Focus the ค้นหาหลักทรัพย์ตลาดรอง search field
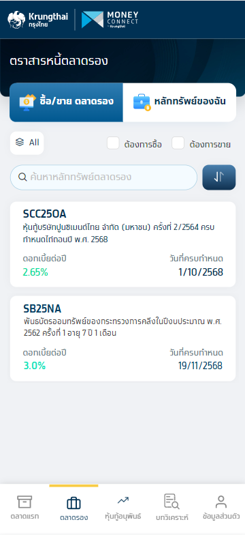Image resolution: width=245 pixels, height=535 pixels. point(103,177)
